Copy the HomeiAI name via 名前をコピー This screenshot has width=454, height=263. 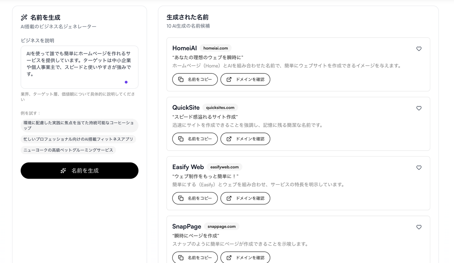pyautogui.click(x=195, y=79)
